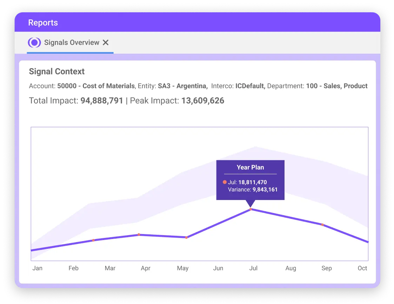Select the Jul peak data point
Image resolution: width=394 pixels, height=304 pixels.
click(x=251, y=209)
